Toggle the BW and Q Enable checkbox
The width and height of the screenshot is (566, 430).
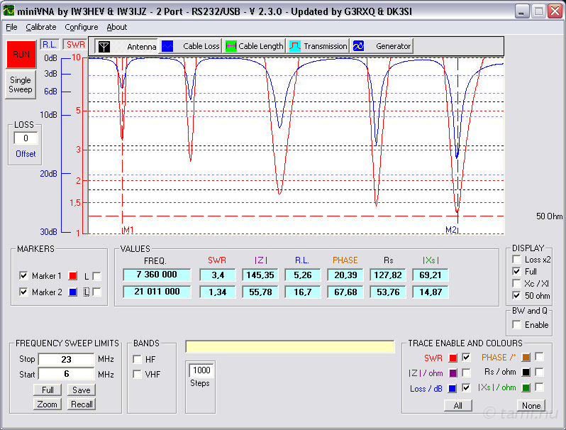(x=516, y=325)
